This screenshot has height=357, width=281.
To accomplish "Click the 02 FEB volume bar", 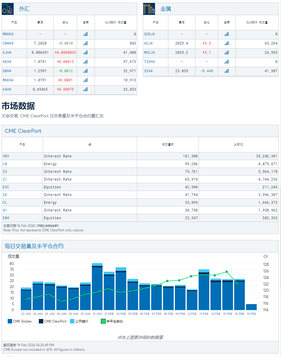I will pos(121,289).
